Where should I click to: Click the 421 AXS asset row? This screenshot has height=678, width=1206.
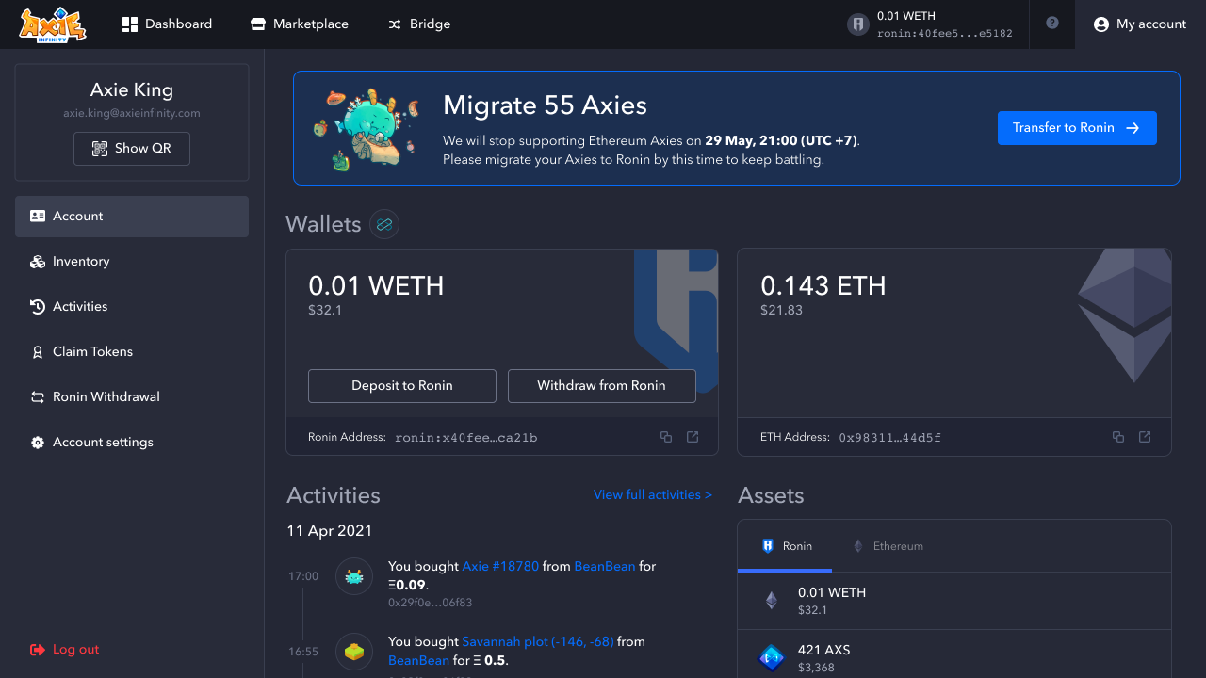point(954,654)
